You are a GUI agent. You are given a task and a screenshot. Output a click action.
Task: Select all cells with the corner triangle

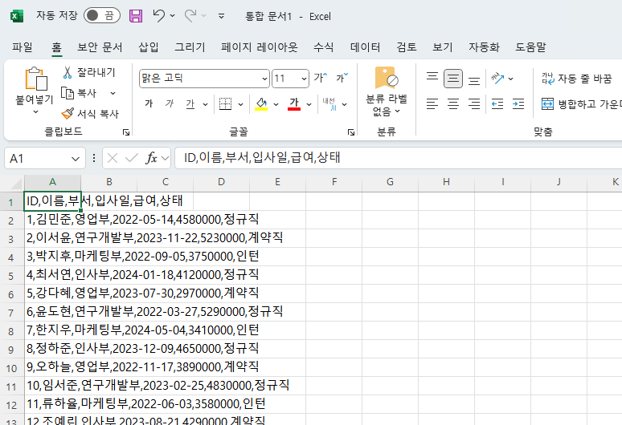tap(15, 183)
